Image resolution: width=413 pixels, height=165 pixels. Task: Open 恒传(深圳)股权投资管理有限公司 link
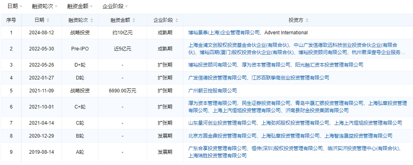(287, 148)
